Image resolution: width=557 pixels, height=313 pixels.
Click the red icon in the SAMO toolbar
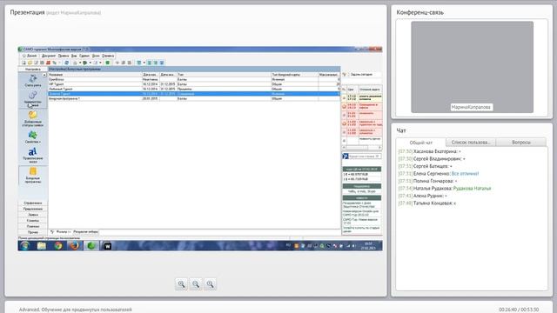click(49, 63)
